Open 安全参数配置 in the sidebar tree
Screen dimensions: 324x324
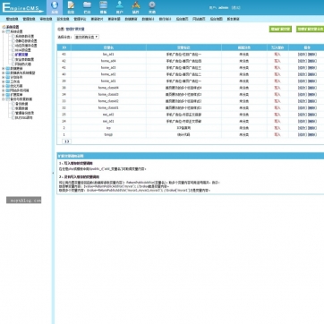tap(24, 59)
